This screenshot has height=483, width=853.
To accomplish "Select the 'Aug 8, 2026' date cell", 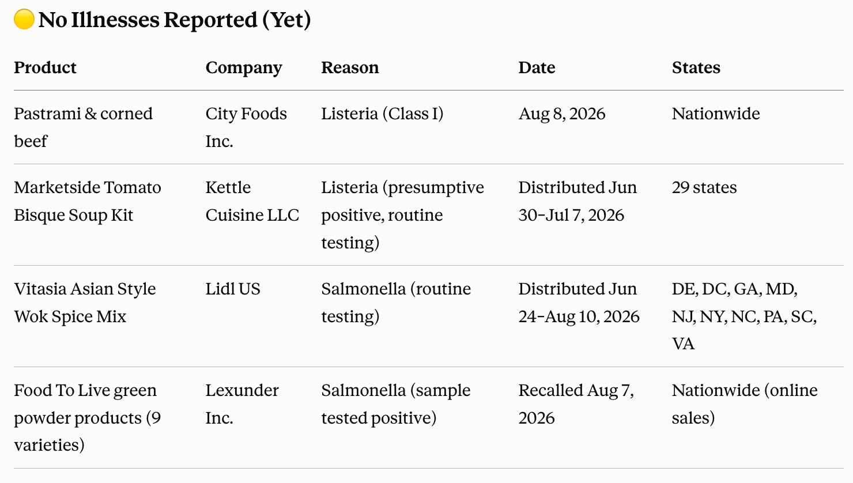I will coord(562,114).
